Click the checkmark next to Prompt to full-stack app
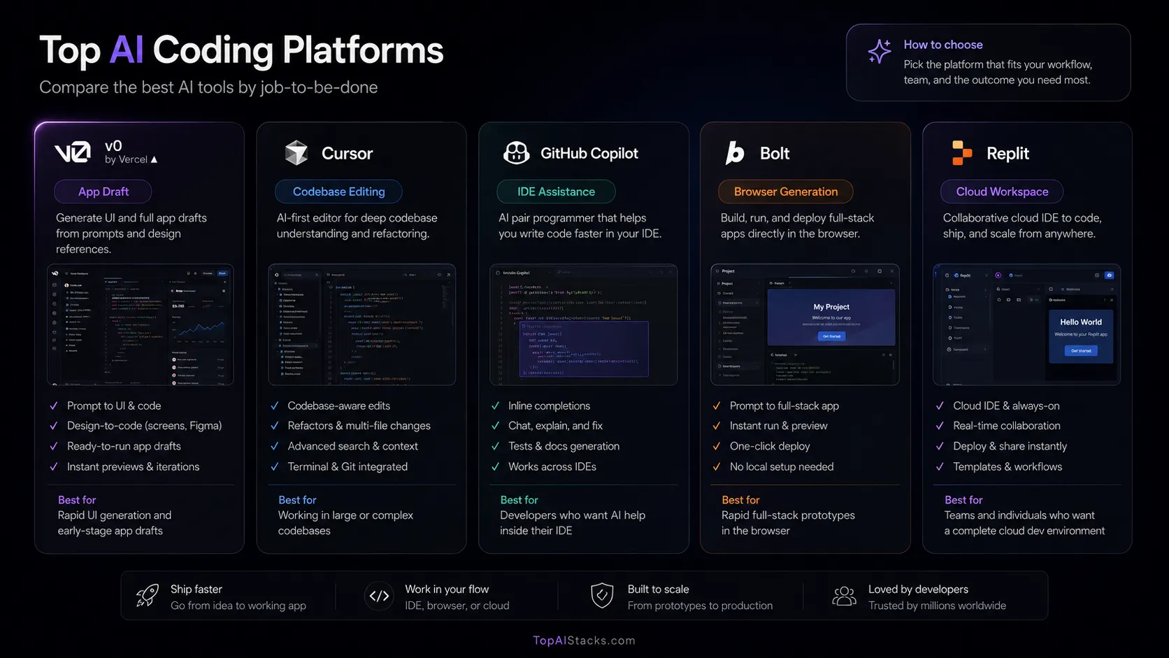This screenshot has height=658, width=1169. pos(717,406)
